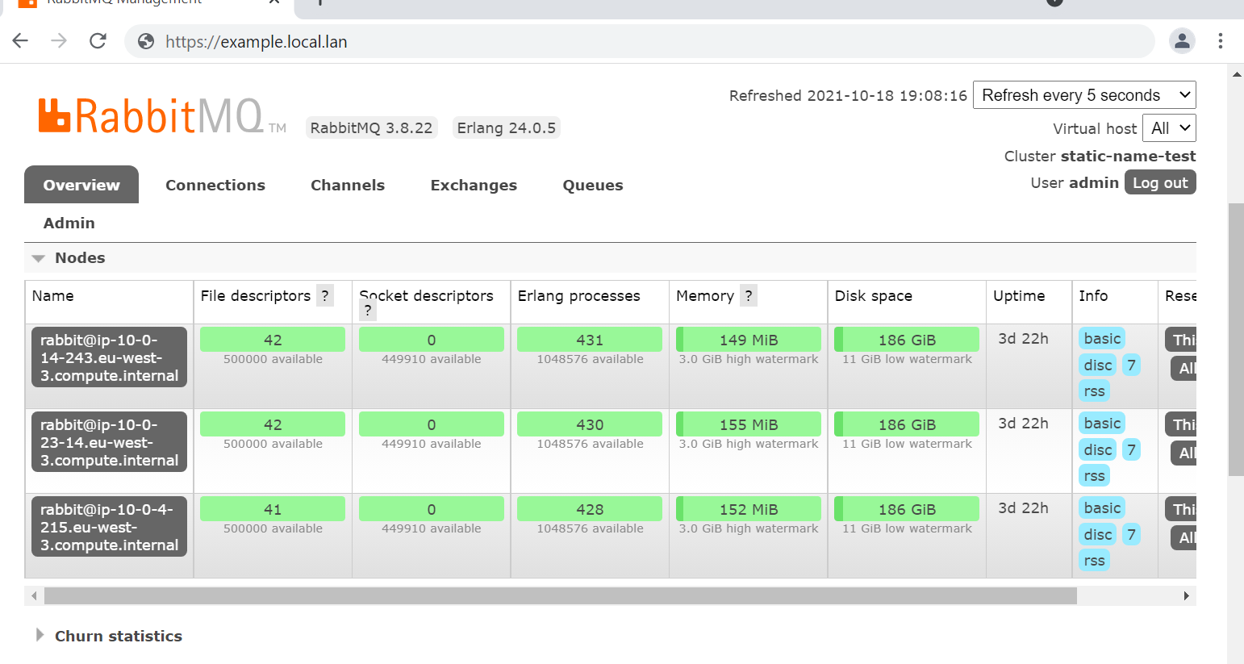Open node rabbit@ip-10-0-23-14 details
Viewport: 1244px width, 664px height.
(110, 442)
